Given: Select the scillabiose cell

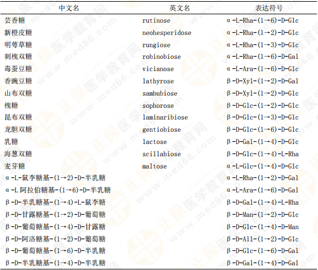Looking at the screenshot, I should [x=162, y=154].
